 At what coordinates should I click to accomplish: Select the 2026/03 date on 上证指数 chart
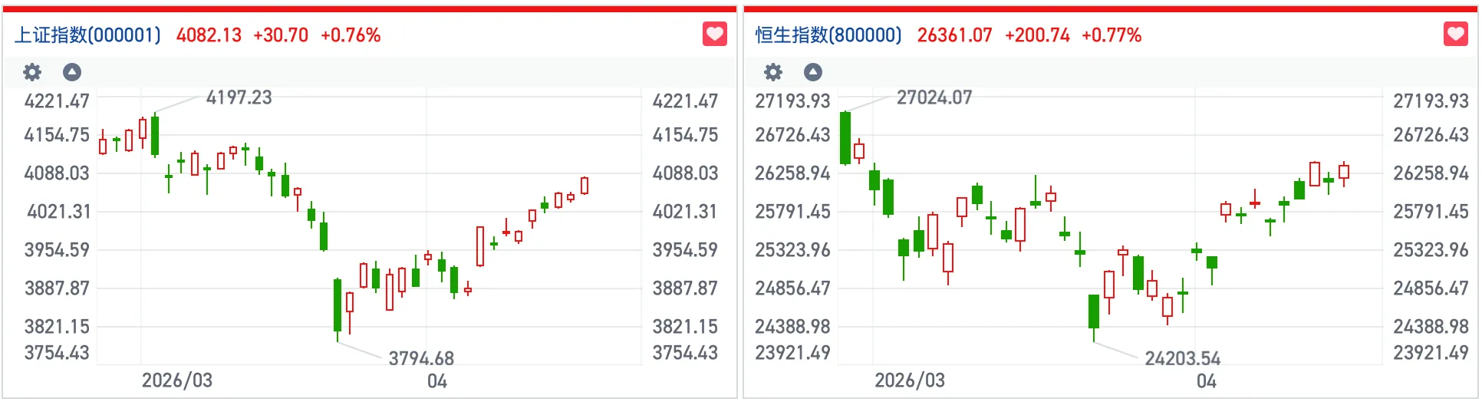pyautogui.click(x=176, y=381)
